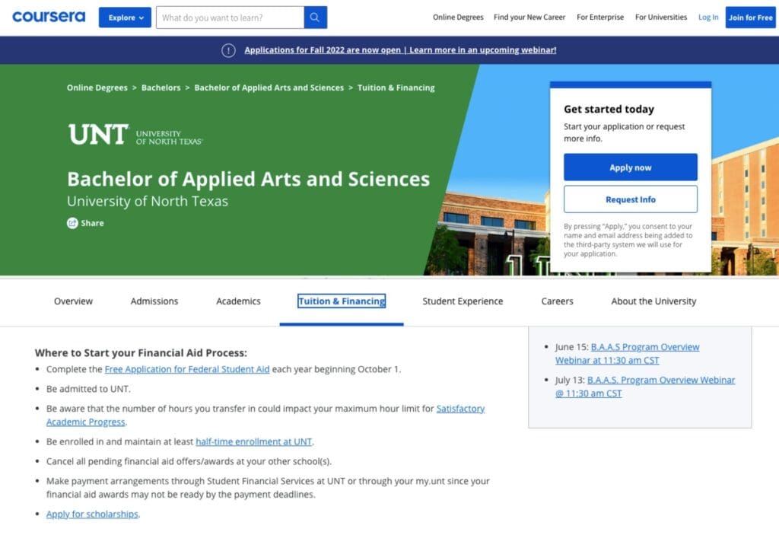This screenshot has width=779, height=551.
Task: Click the Apply for scholarships link
Action: pos(91,514)
